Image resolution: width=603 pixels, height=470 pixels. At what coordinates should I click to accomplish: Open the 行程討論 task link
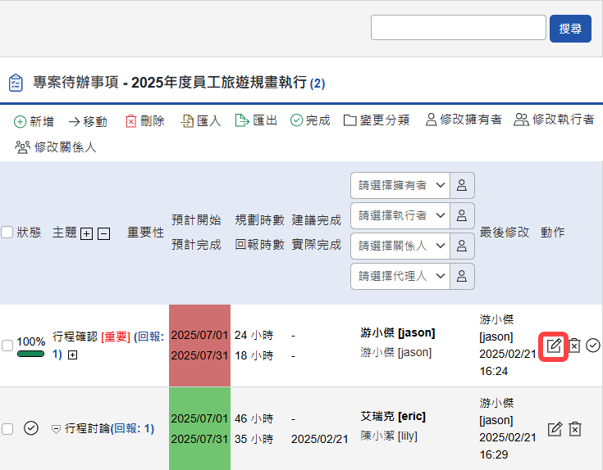(88, 428)
